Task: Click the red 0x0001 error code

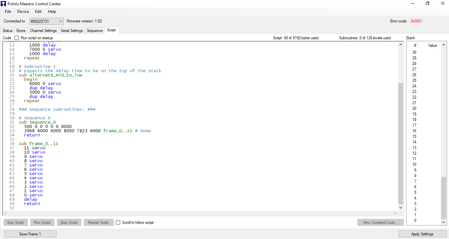Action: pyautogui.click(x=416, y=21)
